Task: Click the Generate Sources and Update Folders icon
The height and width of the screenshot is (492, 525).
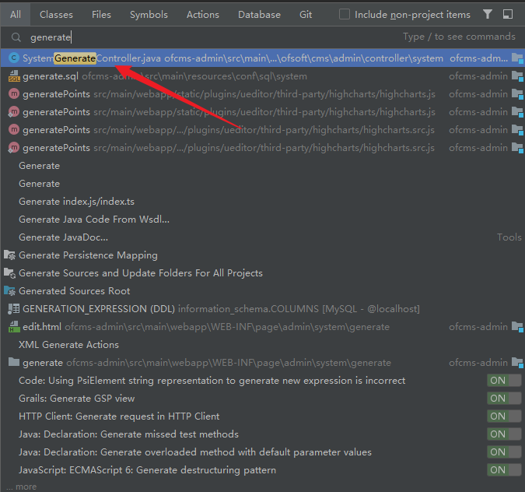Action: point(9,273)
